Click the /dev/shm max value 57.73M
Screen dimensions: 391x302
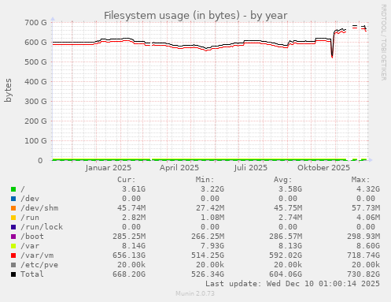tap(366, 208)
